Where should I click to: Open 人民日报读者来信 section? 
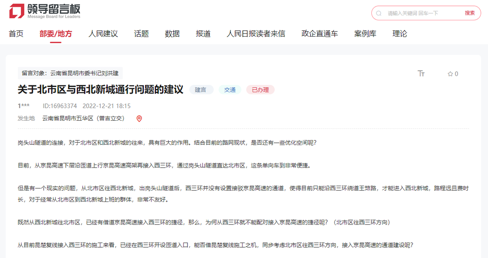coord(256,33)
